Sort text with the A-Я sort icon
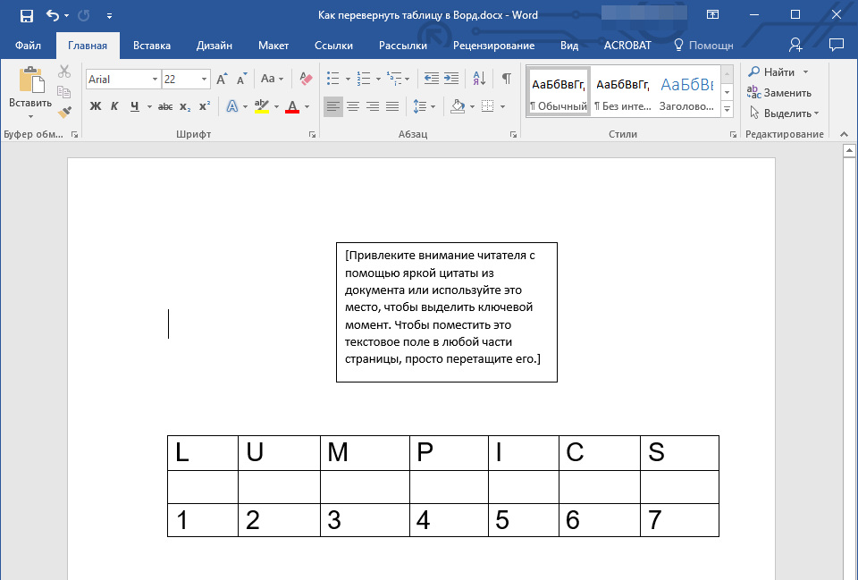858x580 pixels. pos(479,79)
